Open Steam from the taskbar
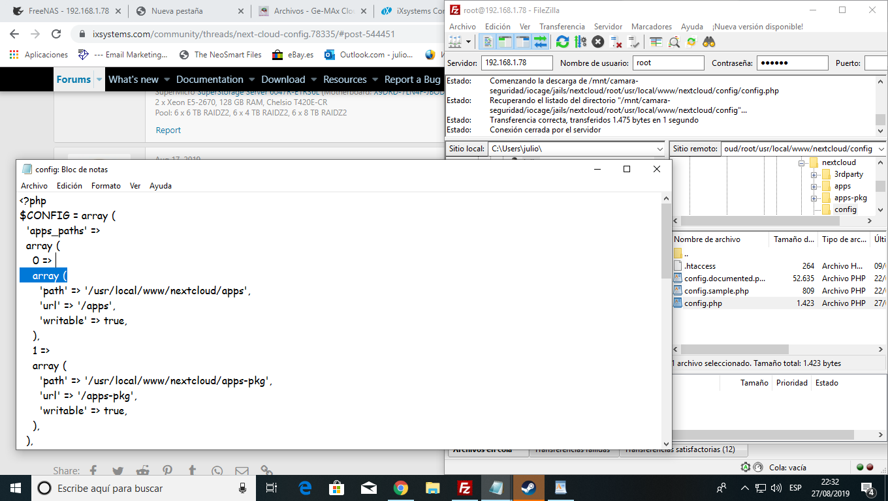Image resolution: width=888 pixels, height=501 pixels. tap(528, 488)
